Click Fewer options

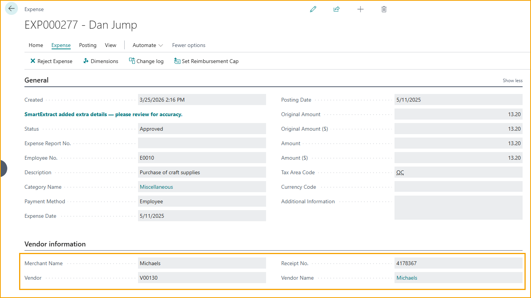[x=188, y=45]
